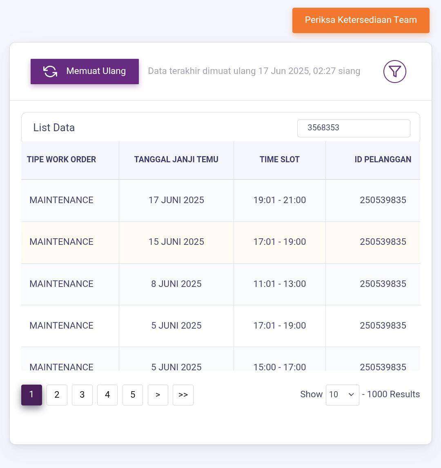Click the Memuat Ulang button label
Viewport: 441px width, 468px height.
(96, 71)
